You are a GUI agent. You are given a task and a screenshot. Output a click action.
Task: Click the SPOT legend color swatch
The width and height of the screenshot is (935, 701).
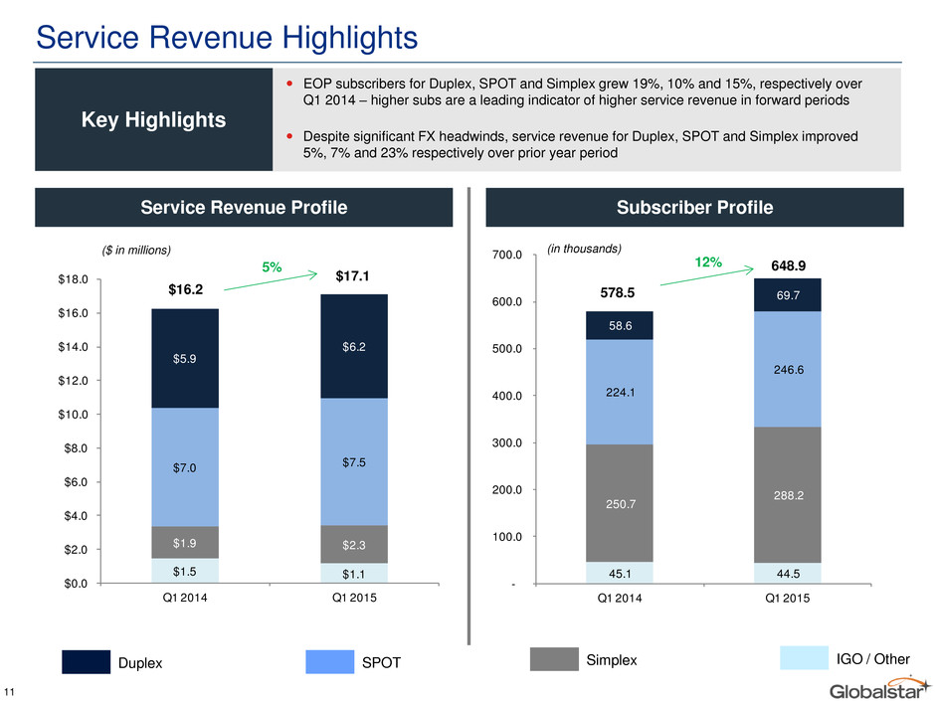(x=330, y=661)
